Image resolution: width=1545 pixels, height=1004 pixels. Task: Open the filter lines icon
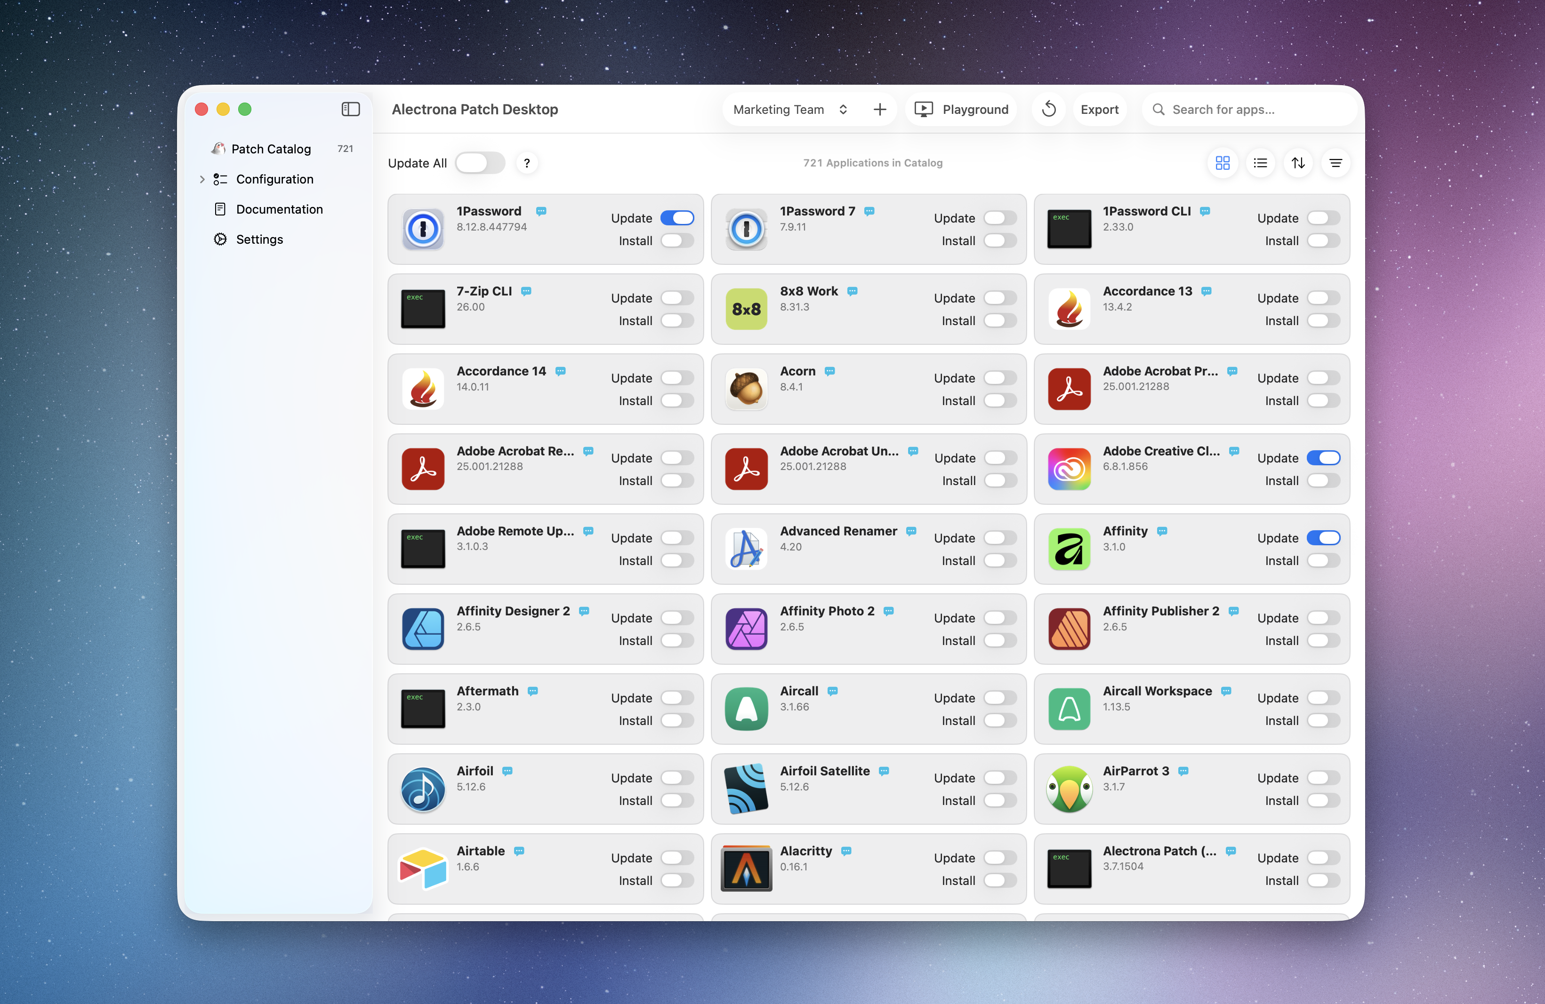[x=1336, y=163]
